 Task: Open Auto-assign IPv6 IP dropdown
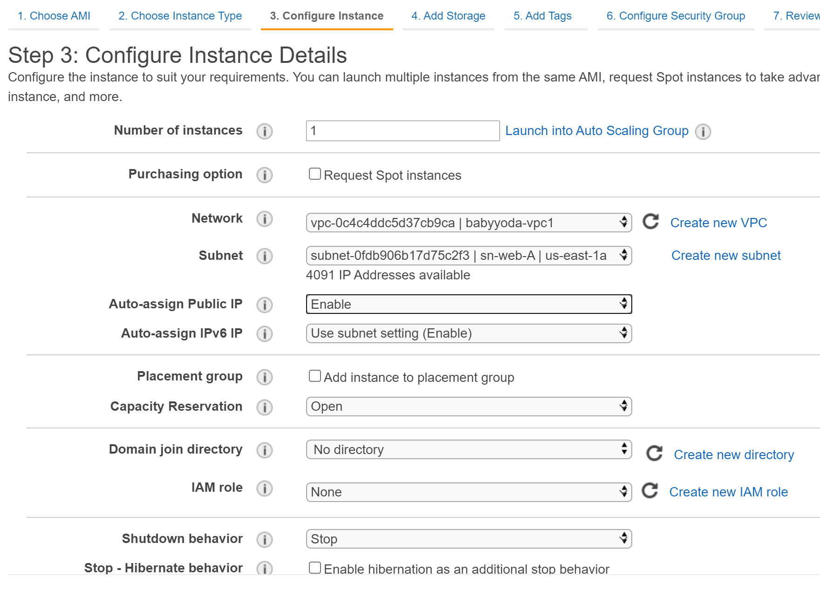(469, 333)
